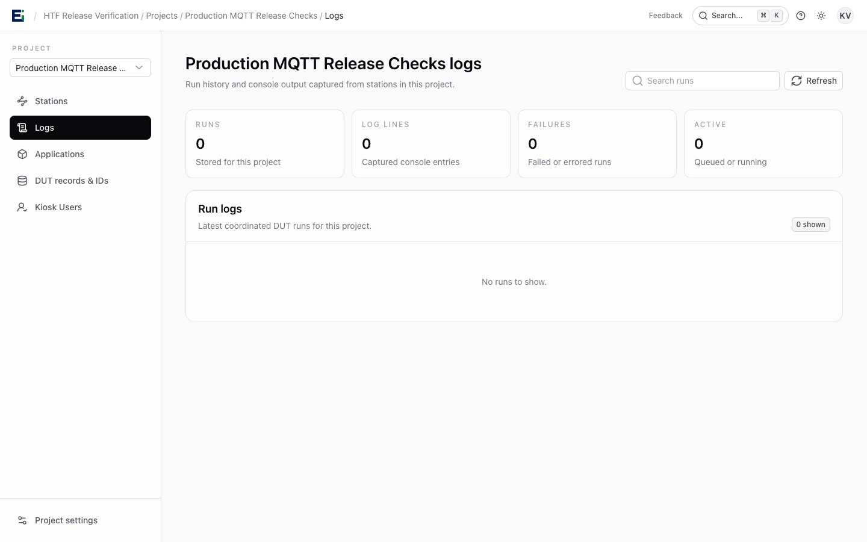Navigate to Kiosk Users
The image size is (867, 542).
tap(80, 207)
